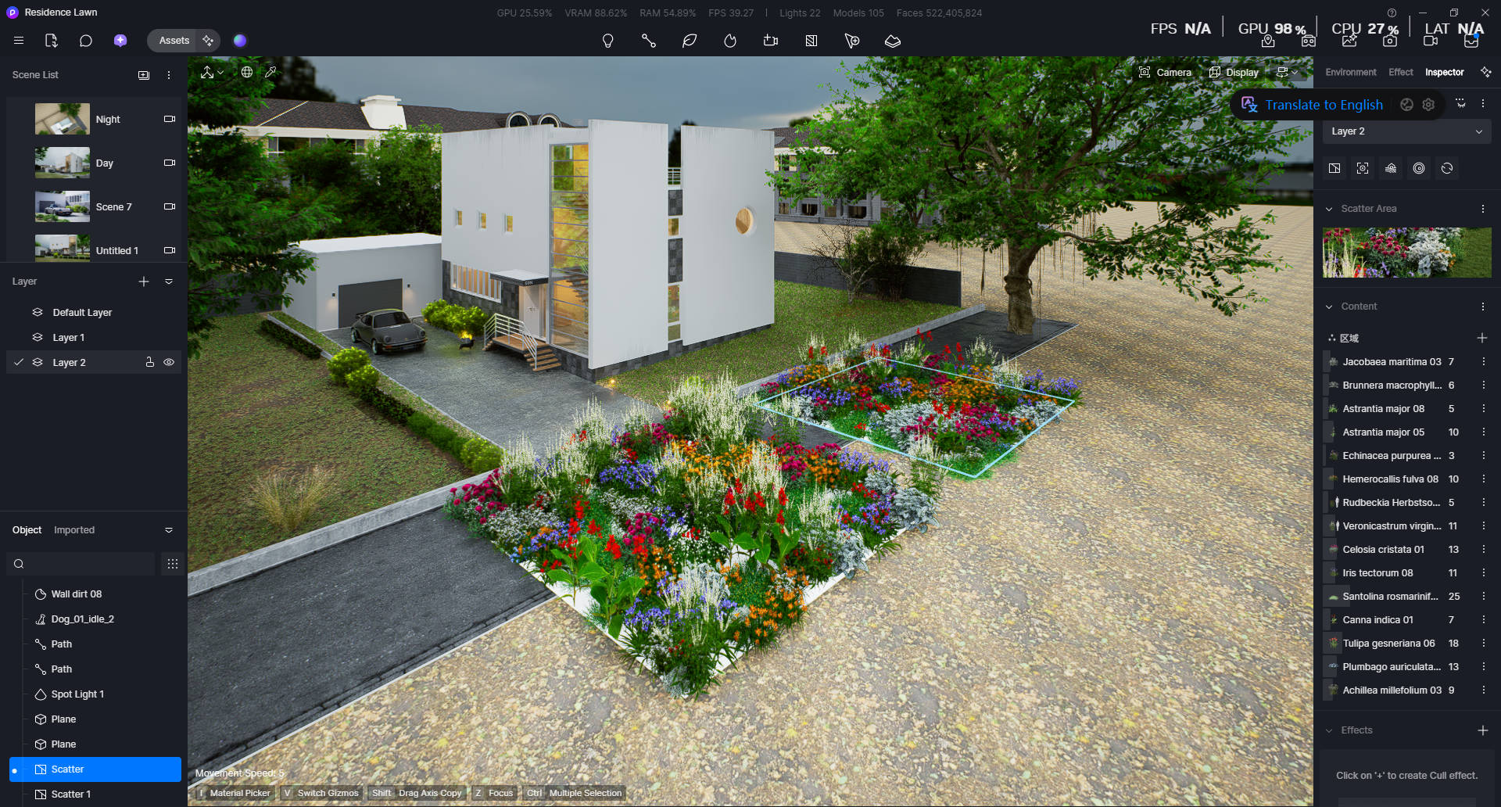The height and width of the screenshot is (807, 1501).
Task: Toggle the aspect icon on the Day scene
Action: (169, 163)
